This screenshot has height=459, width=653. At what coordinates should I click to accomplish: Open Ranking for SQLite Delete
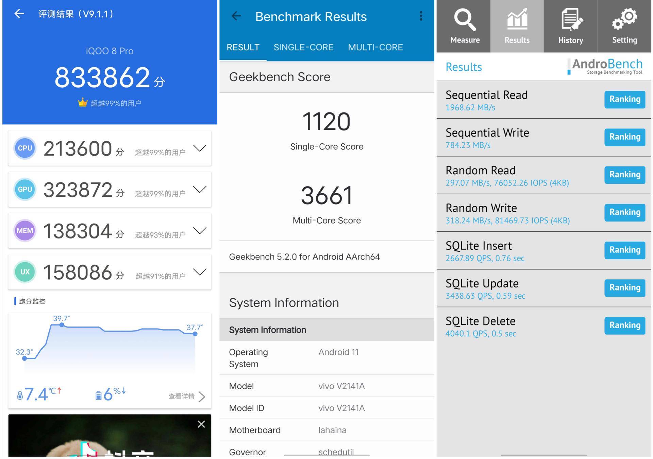(x=624, y=326)
